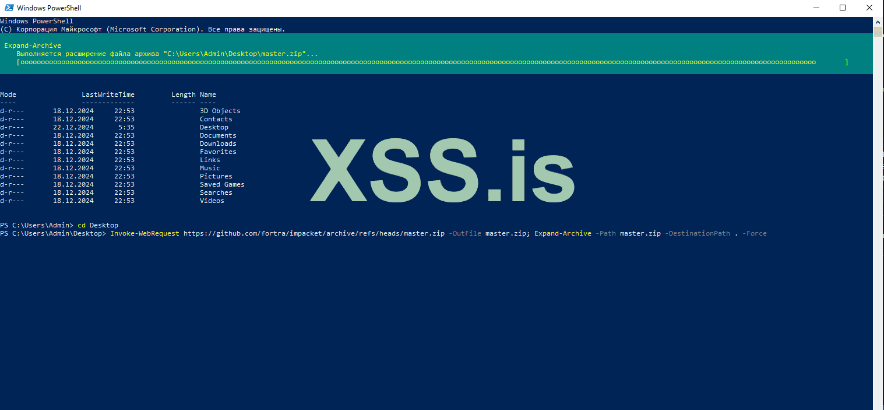Screen dimensions: 884x410
Task: Click the Desktop entry in the directory listing
Action: click(x=214, y=127)
